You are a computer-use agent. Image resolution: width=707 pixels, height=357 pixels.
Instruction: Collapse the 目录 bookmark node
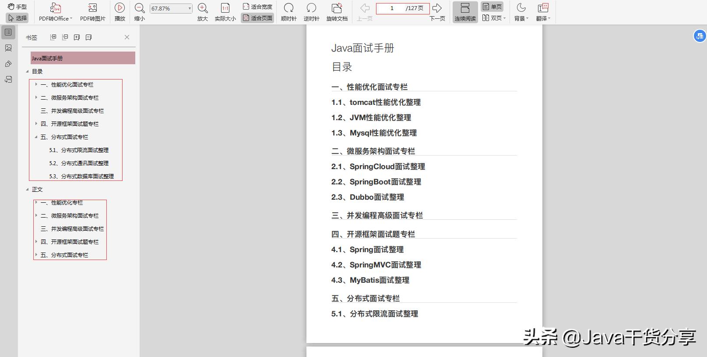click(27, 71)
